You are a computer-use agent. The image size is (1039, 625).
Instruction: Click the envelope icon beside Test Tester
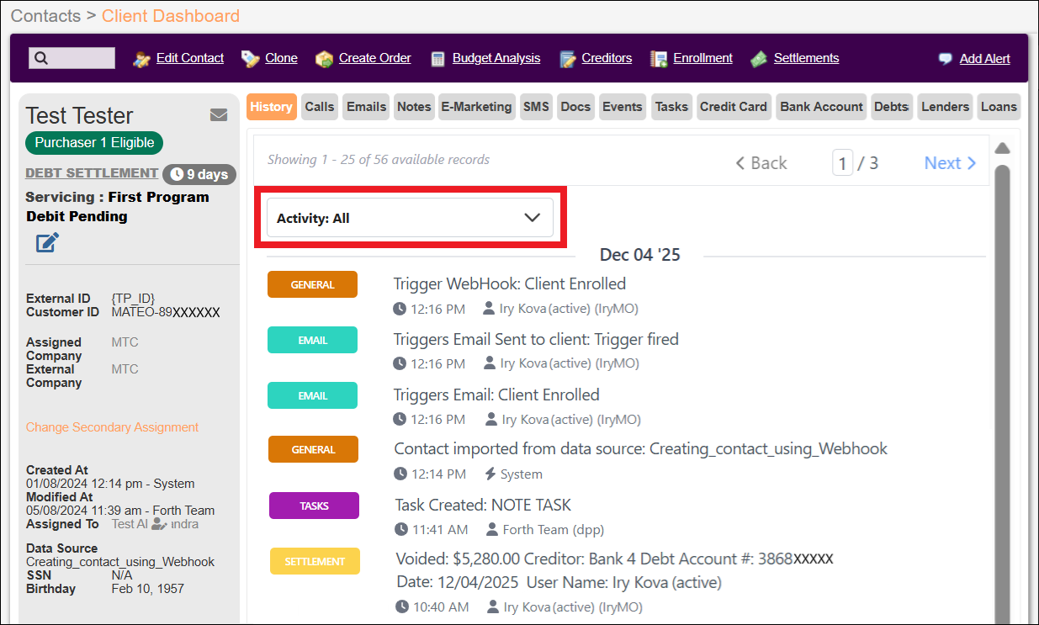click(x=219, y=115)
